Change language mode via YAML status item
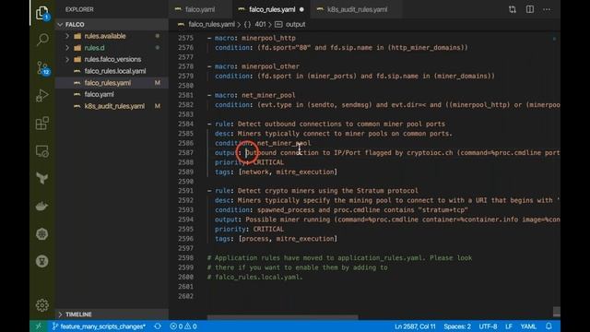Viewport: 590px width, 332px height. pyautogui.click(x=528, y=326)
